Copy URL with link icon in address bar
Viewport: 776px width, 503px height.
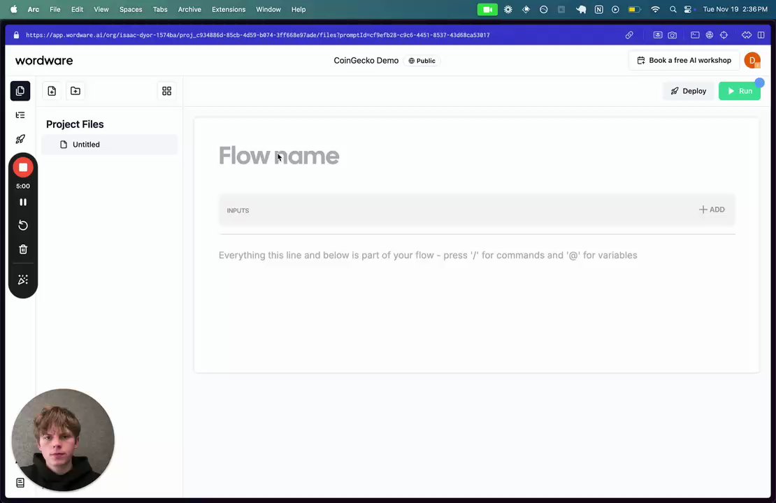pyautogui.click(x=629, y=35)
